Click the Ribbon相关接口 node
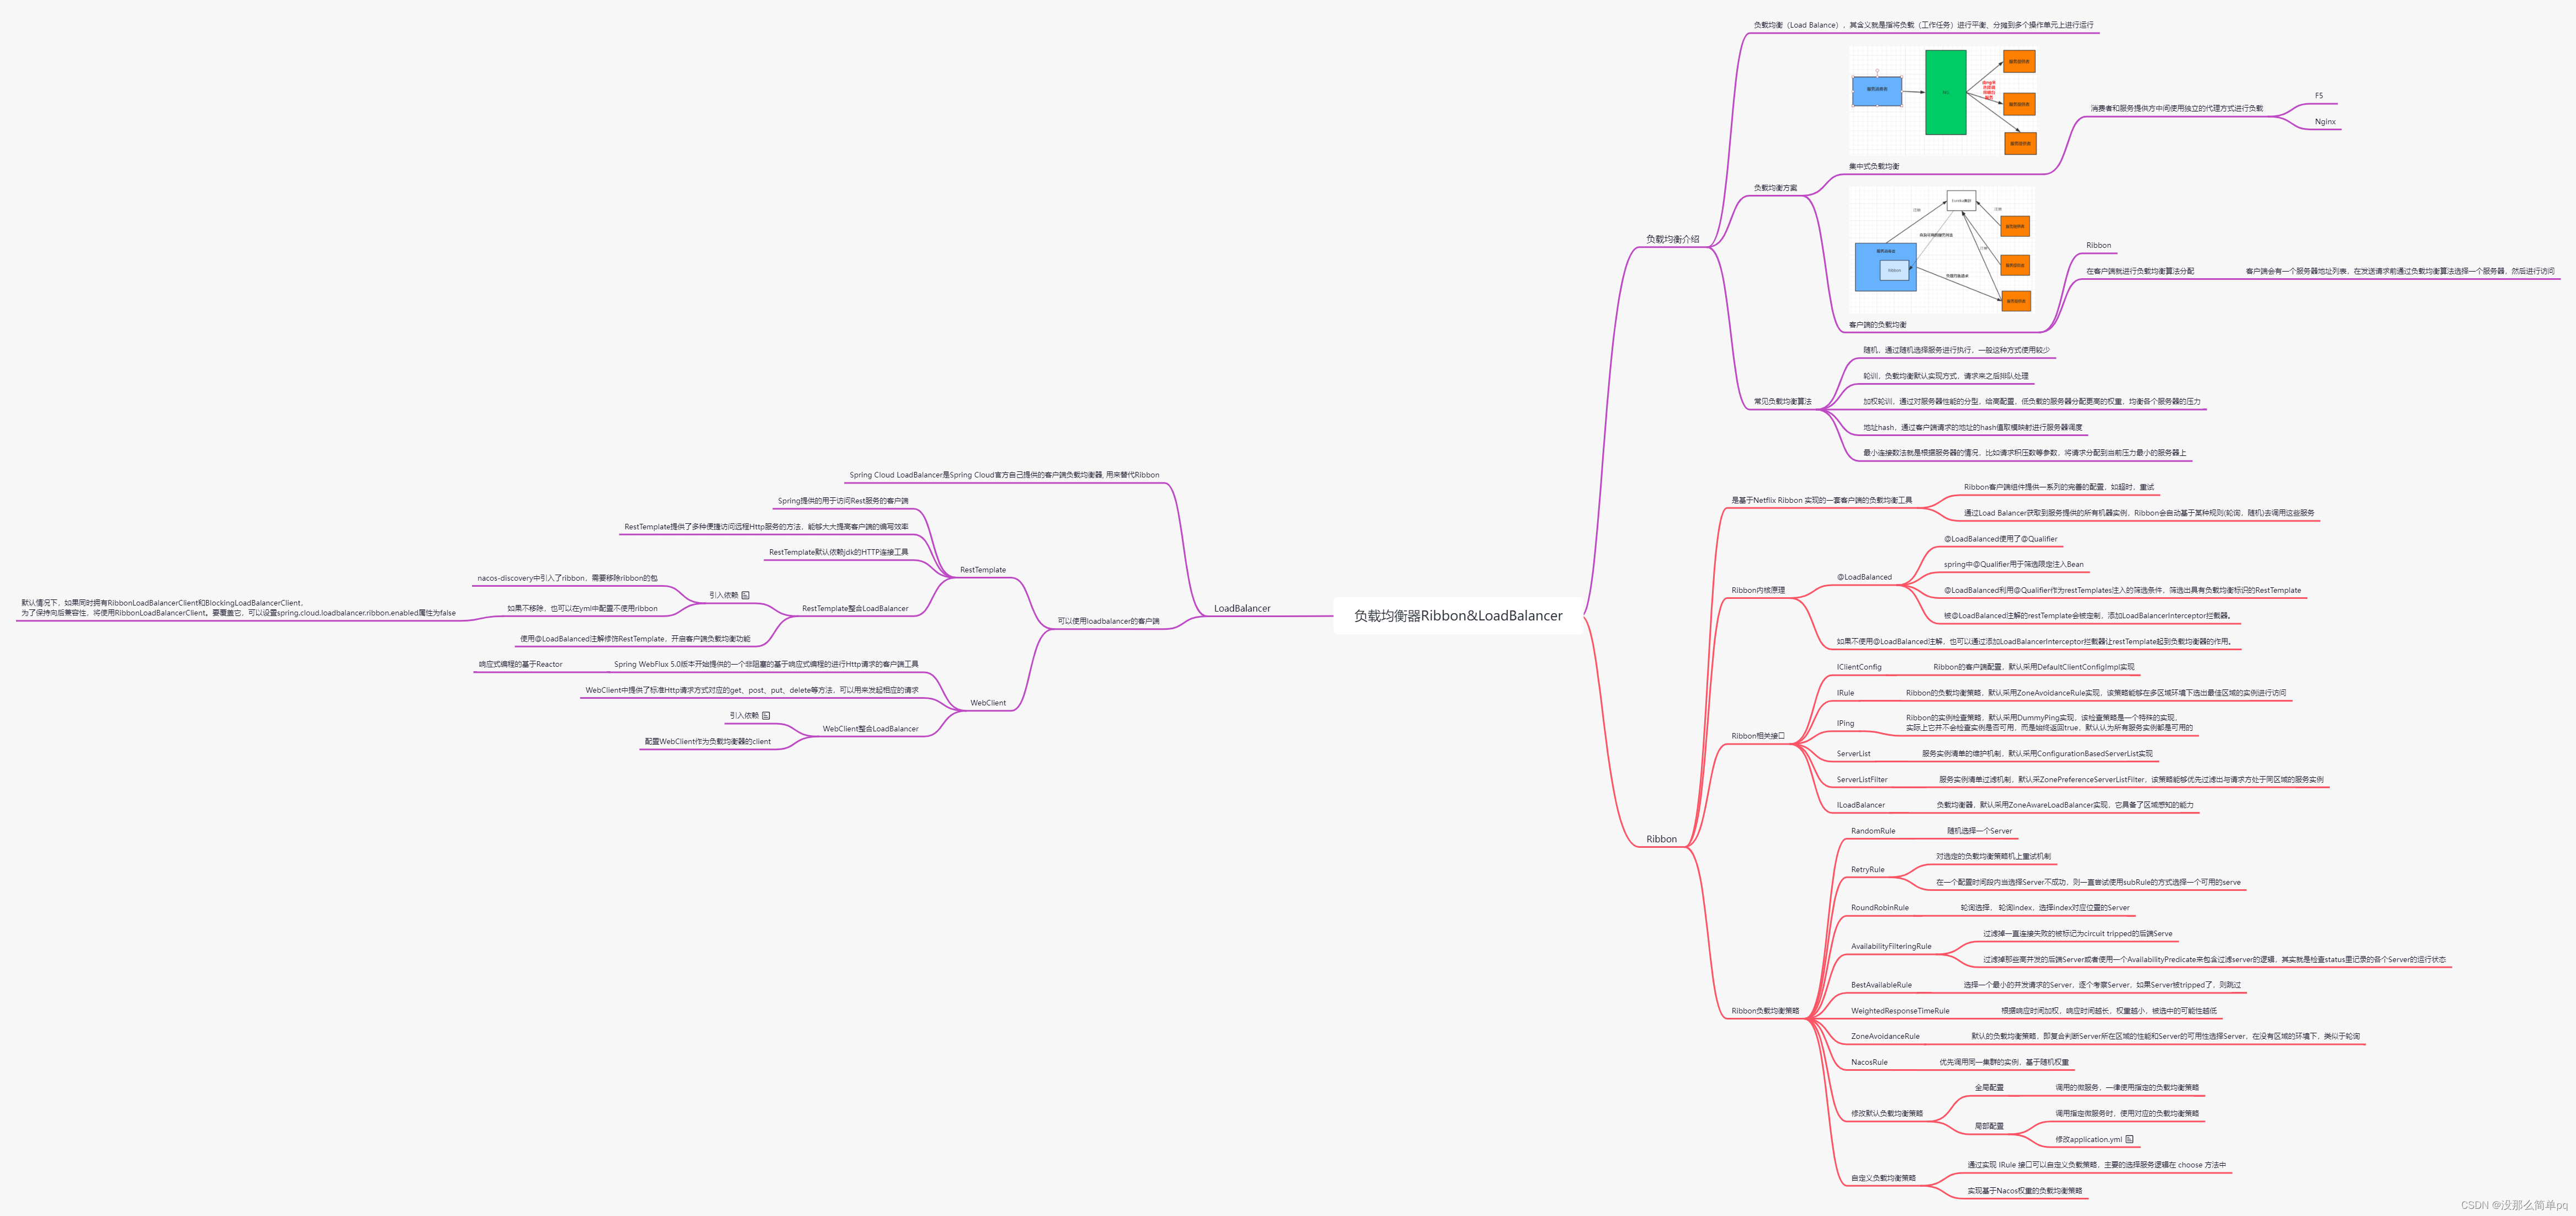The image size is (2576, 1216). [x=1757, y=736]
